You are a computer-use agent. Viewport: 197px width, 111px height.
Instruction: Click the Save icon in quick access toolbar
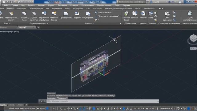point(11,2)
